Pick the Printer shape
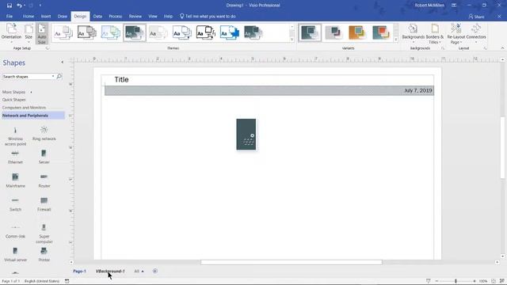The height and width of the screenshot is (285, 507). coord(44,254)
